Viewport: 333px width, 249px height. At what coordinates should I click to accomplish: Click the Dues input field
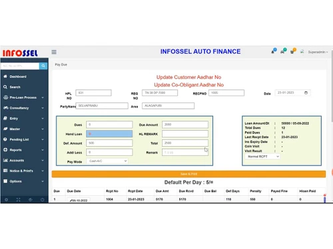tap(109, 125)
